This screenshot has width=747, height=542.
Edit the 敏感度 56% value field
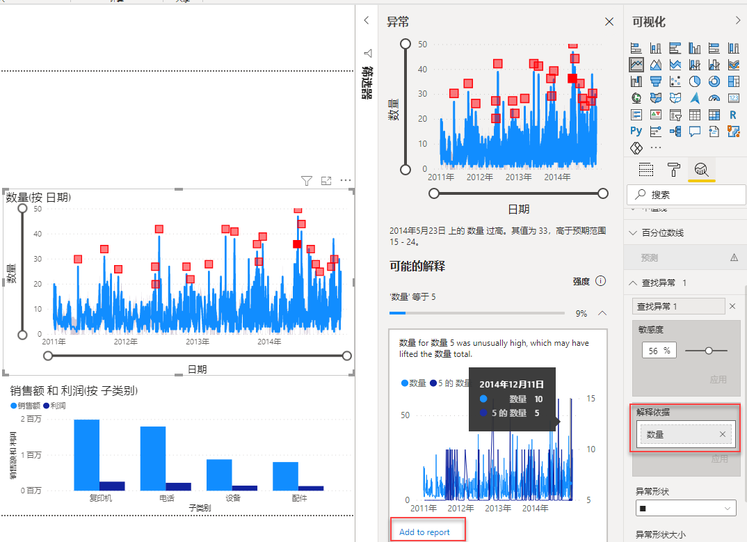point(659,351)
